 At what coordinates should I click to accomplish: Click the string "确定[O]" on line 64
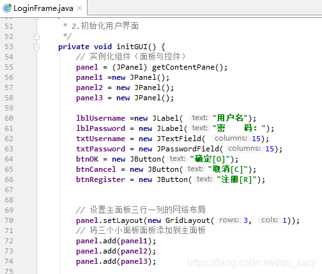coord(210,159)
